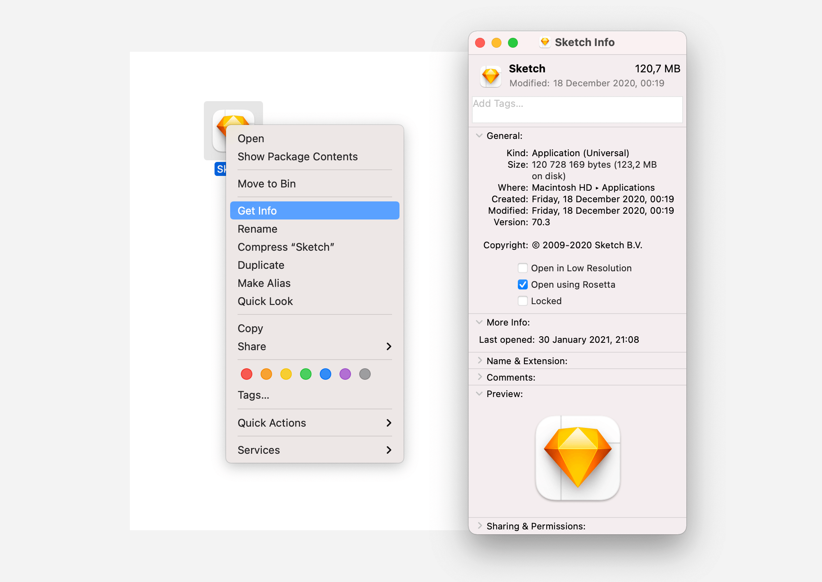This screenshot has width=822, height=582.
Task: Open the Services submenu
Action: coord(315,450)
